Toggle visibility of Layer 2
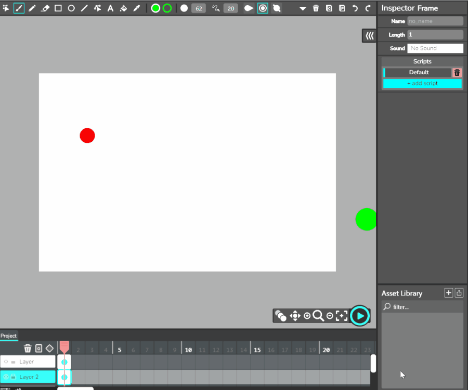Image resolution: width=468 pixels, height=390 pixels. 6,377
